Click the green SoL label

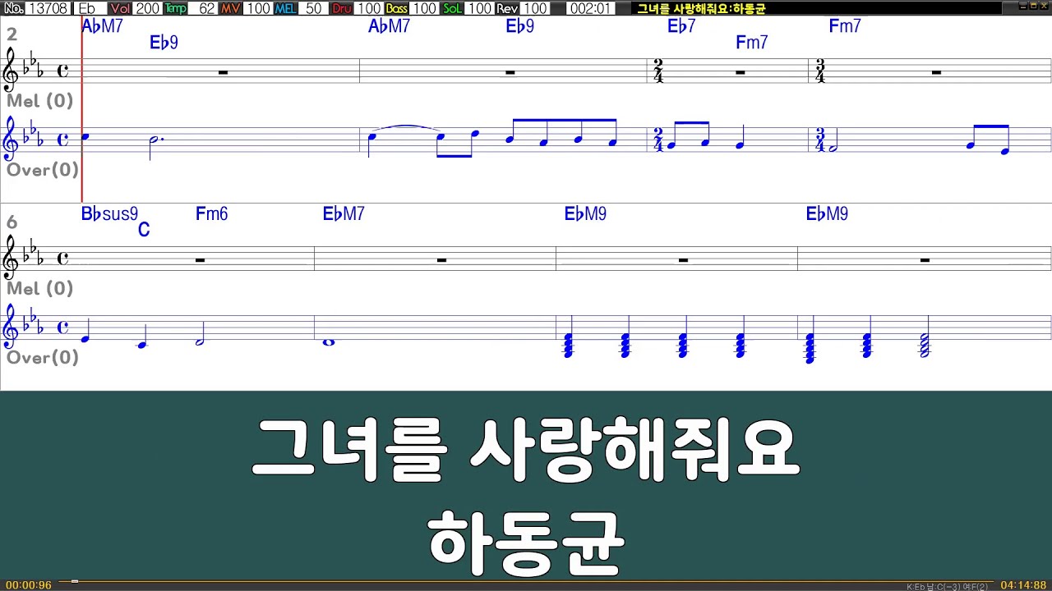coord(452,8)
